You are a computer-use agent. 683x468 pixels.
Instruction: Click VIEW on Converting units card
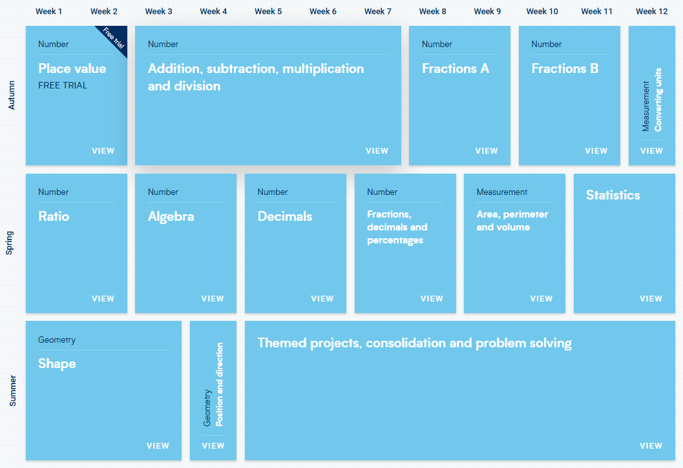(x=651, y=151)
